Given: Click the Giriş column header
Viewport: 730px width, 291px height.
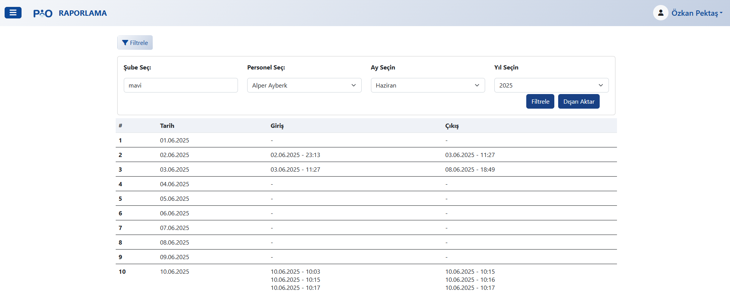Looking at the screenshot, I should [x=277, y=126].
